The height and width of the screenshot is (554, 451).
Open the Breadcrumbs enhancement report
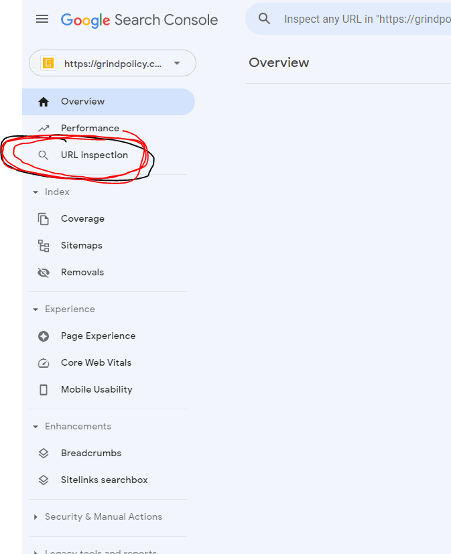coord(91,454)
